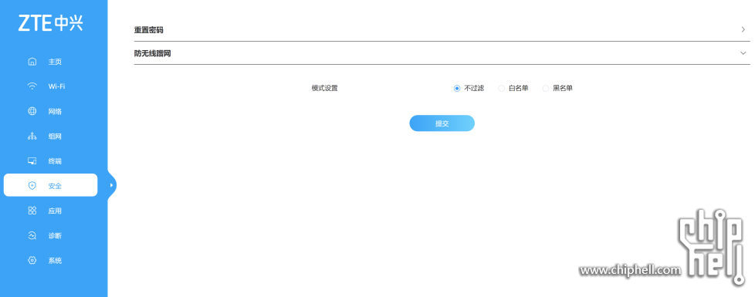Screen dimensions: 755x297
Task: Click the monitor icon beside 终端
Action: pyautogui.click(x=32, y=161)
